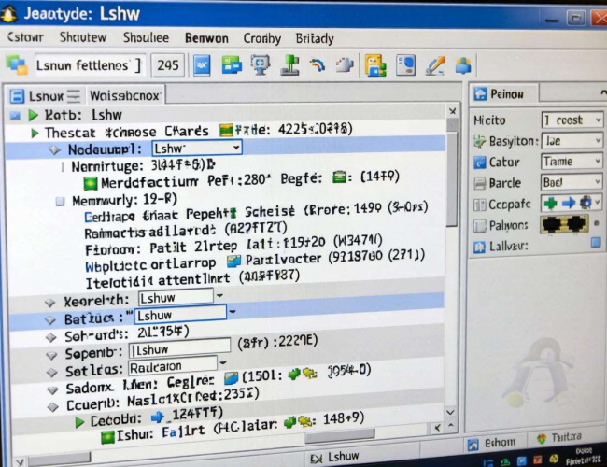Select the Itelotidit attentlnet row

(x=192, y=279)
